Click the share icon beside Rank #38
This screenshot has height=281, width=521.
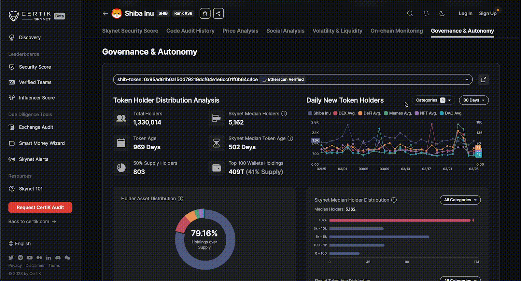[218, 13]
